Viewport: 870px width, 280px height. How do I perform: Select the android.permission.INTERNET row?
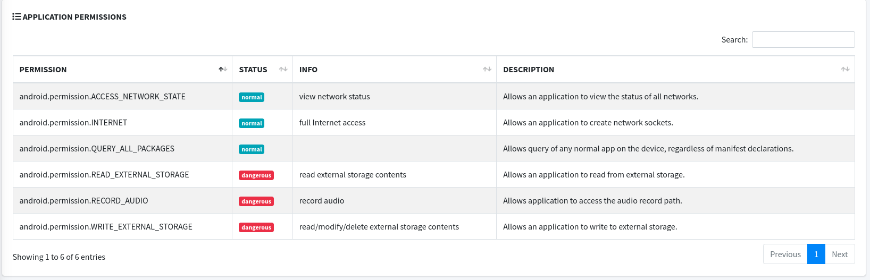tap(73, 123)
